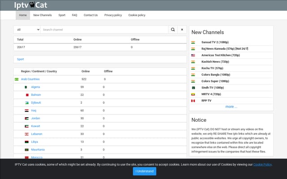
Task: Click the Kuwait flag icon
Action: click(27, 126)
